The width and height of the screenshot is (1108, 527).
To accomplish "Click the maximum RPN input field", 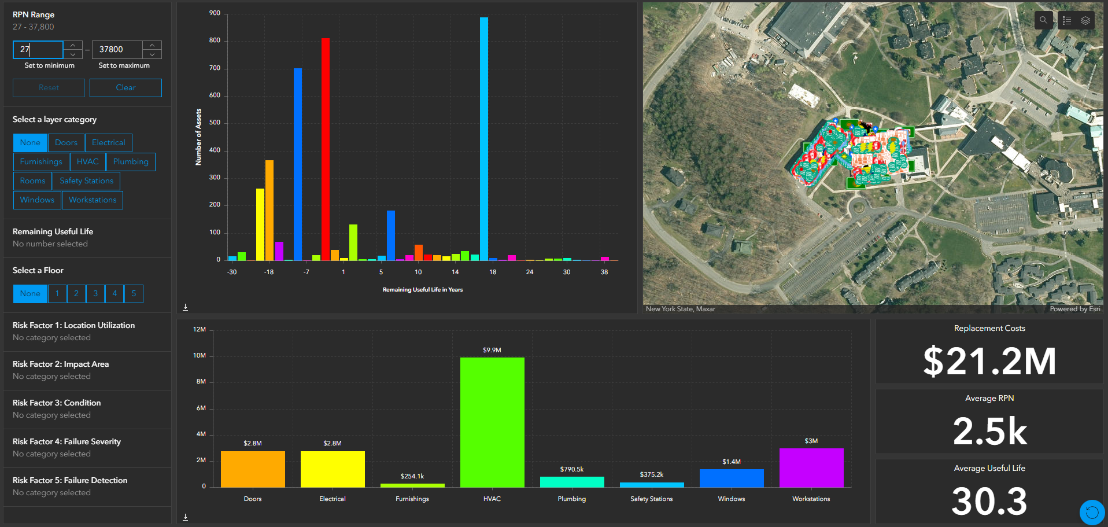I will tap(118, 49).
